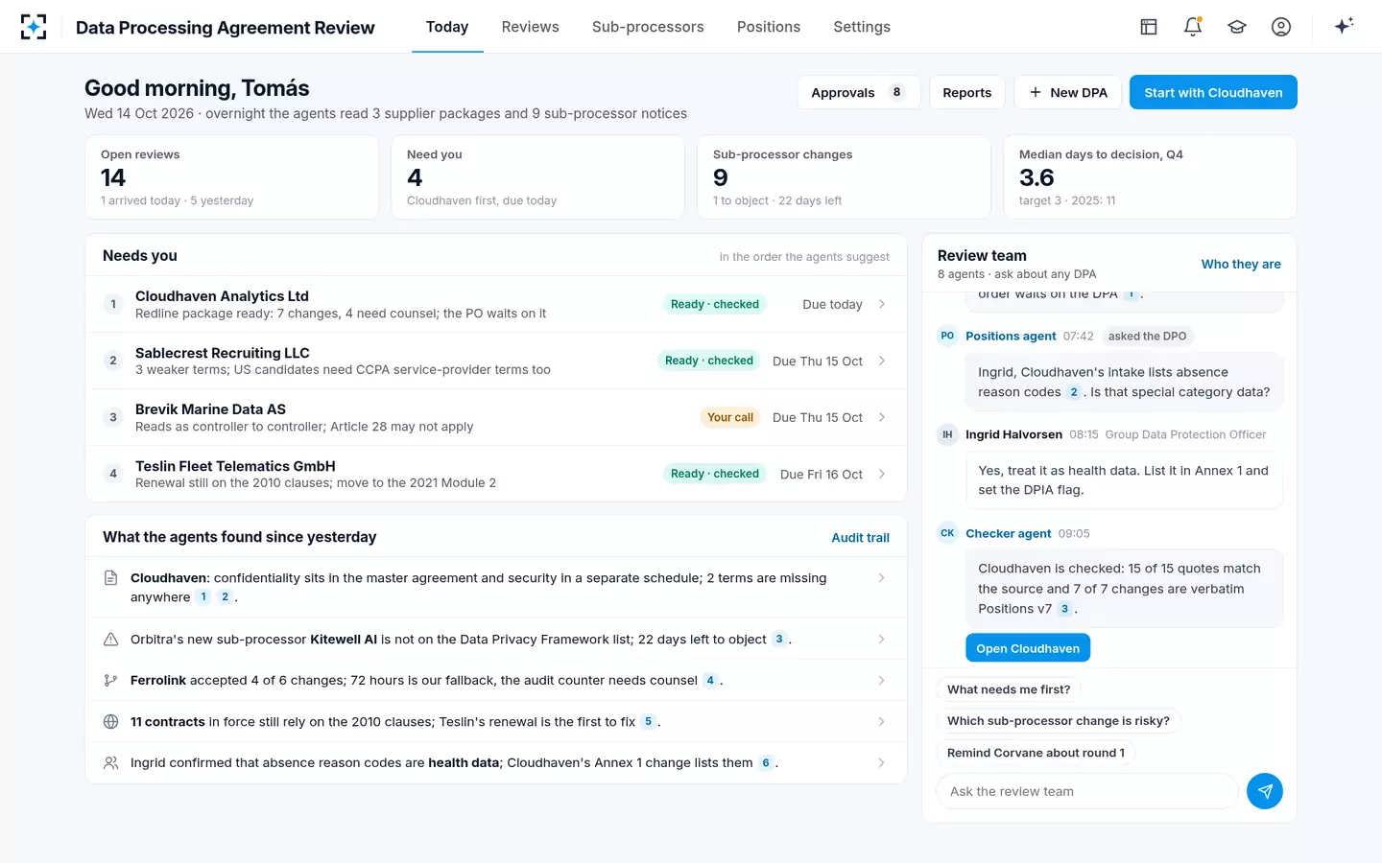Open Approvals with 8 pending

pyautogui.click(x=859, y=92)
